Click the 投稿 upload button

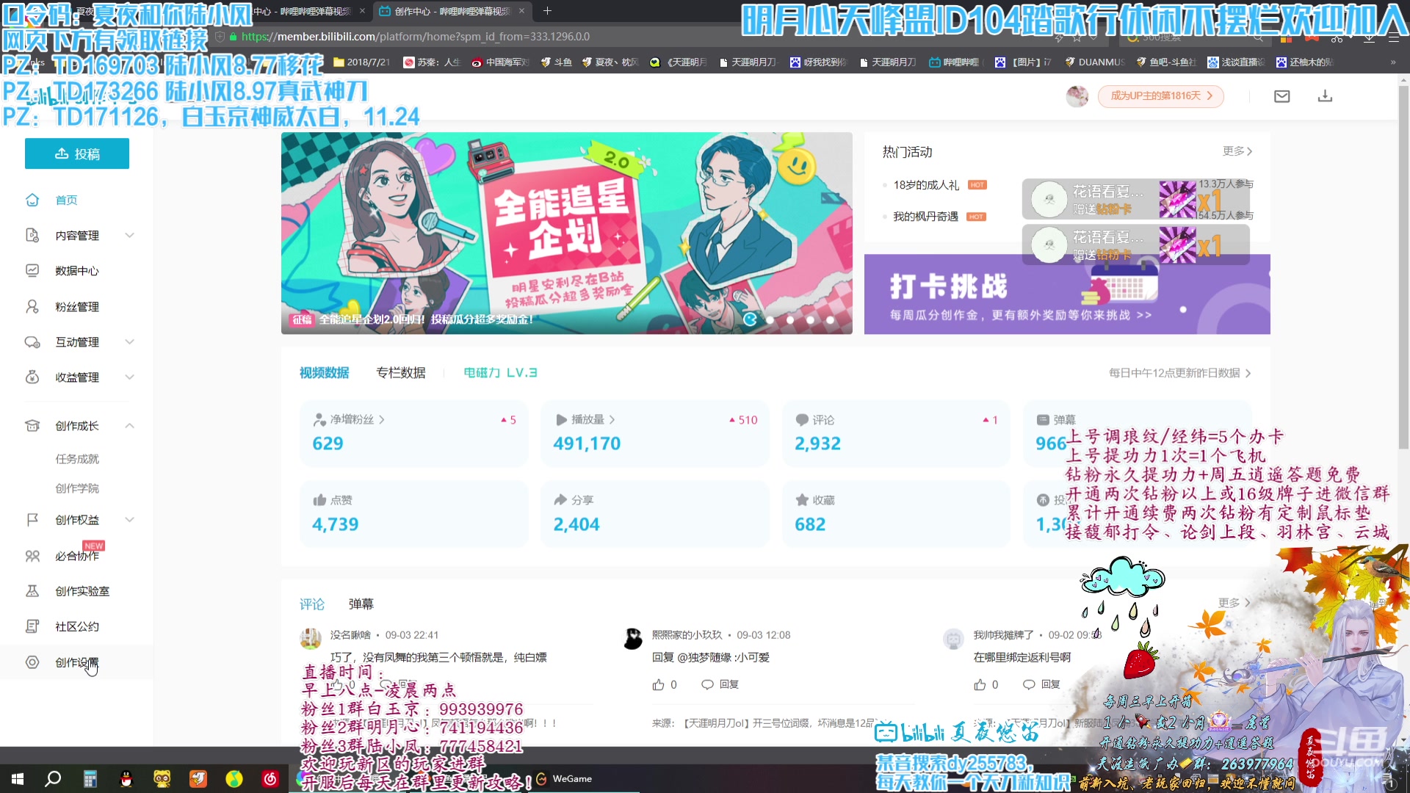tap(77, 153)
